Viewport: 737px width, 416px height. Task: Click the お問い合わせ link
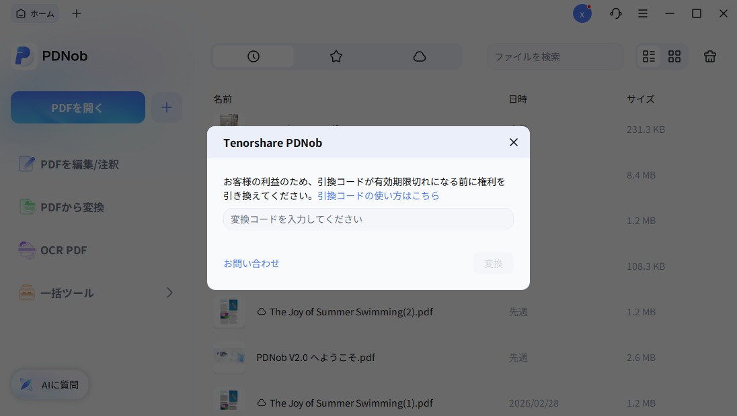click(251, 263)
